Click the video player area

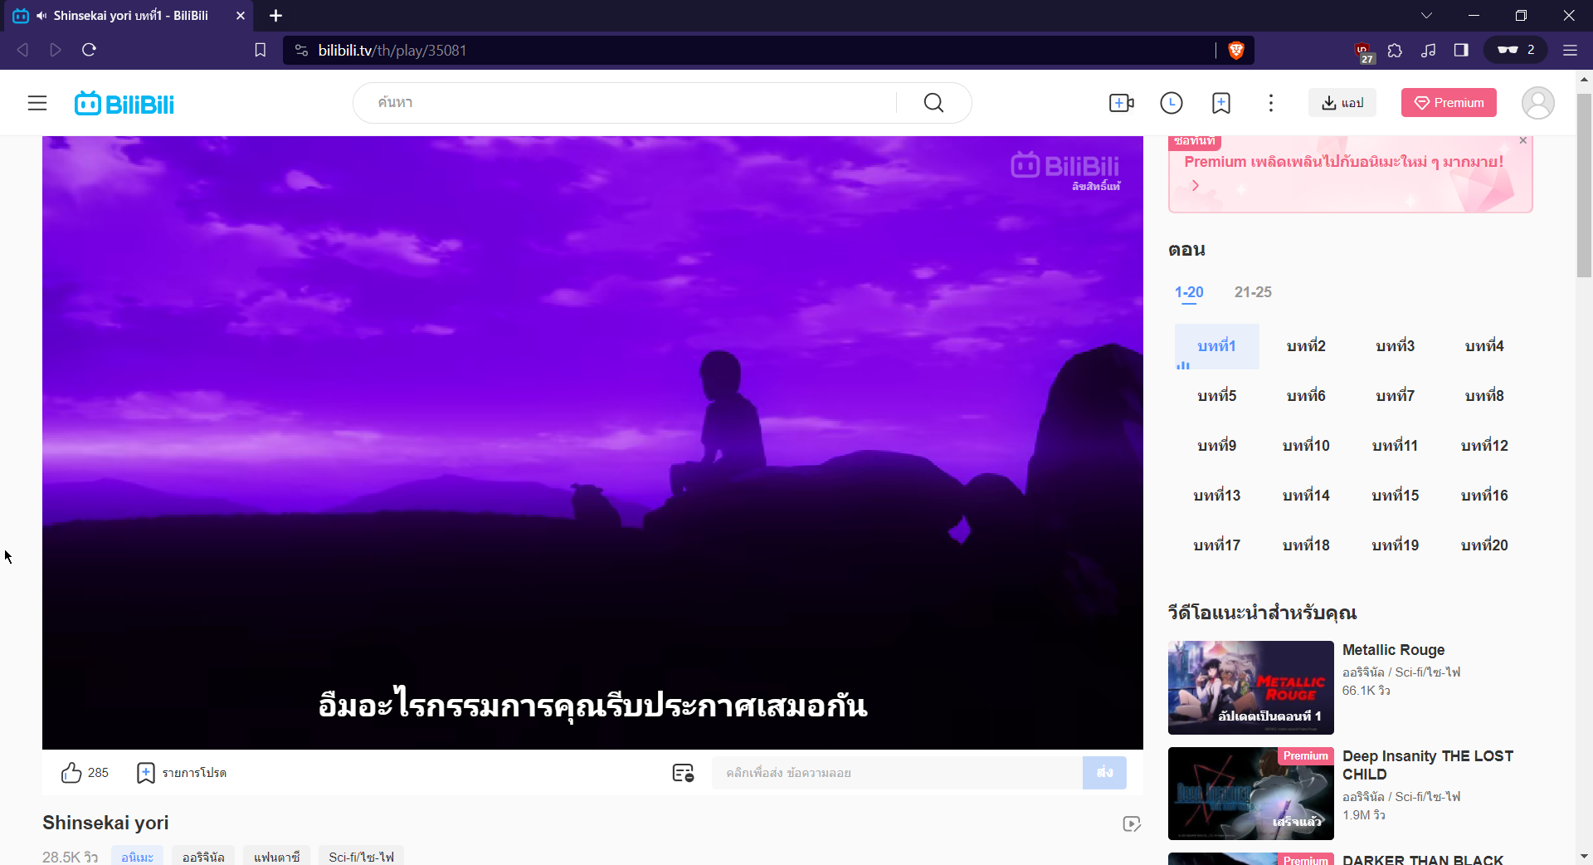(x=592, y=442)
